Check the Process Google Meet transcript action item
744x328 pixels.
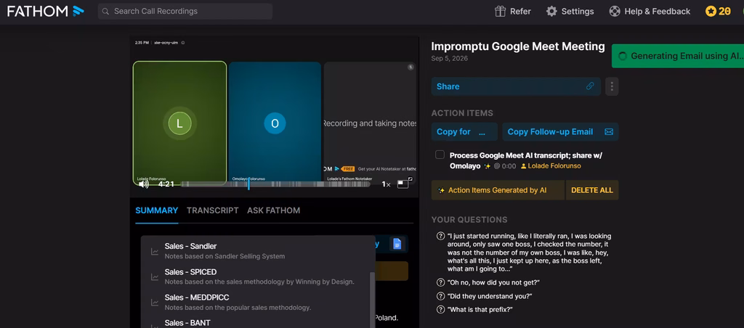click(440, 155)
